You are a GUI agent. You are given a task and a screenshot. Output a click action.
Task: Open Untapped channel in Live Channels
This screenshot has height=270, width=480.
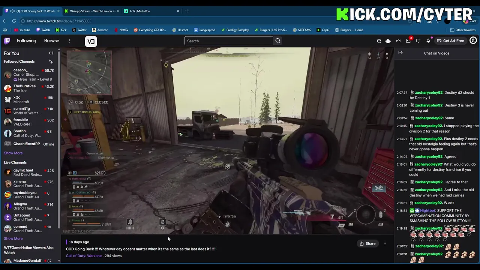pyautogui.click(x=29, y=217)
